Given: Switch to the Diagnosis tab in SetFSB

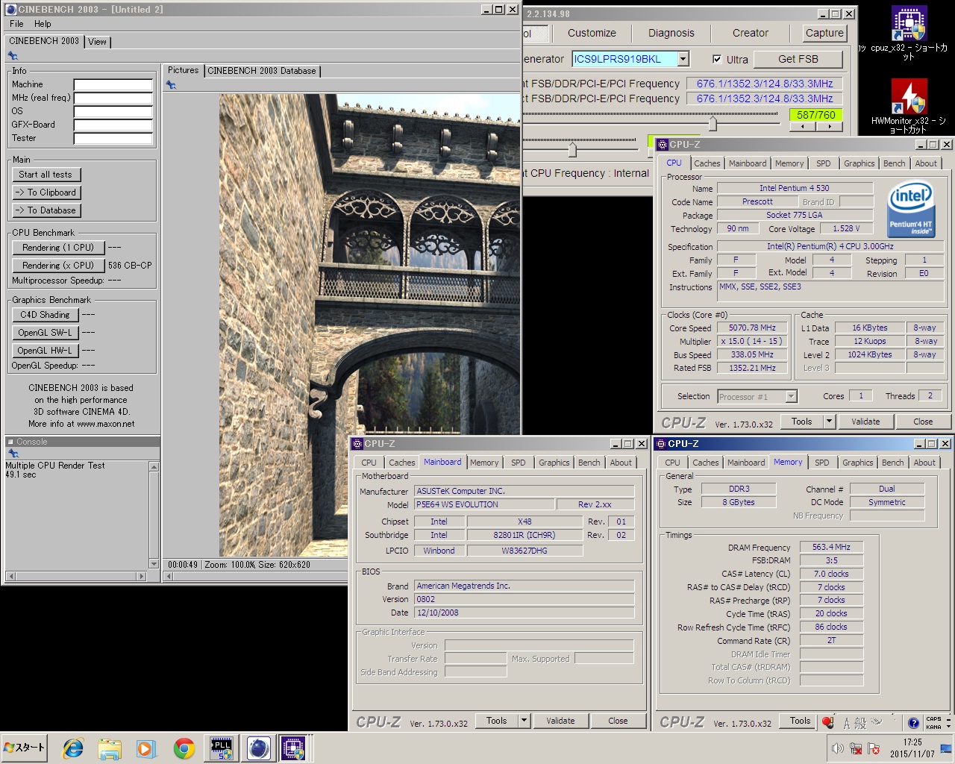Looking at the screenshot, I should (x=671, y=33).
